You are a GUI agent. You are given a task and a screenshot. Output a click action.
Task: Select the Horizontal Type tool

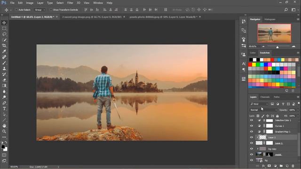(4, 108)
